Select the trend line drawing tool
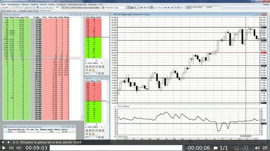This screenshot has width=270, height=151. (156, 8)
